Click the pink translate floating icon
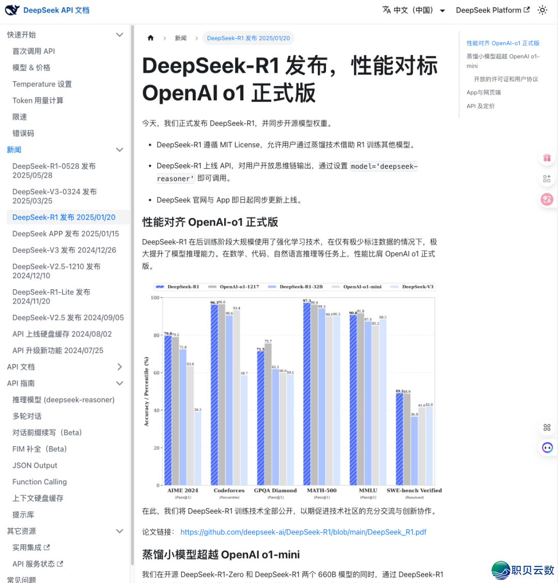558x583 pixels. [547, 199]
